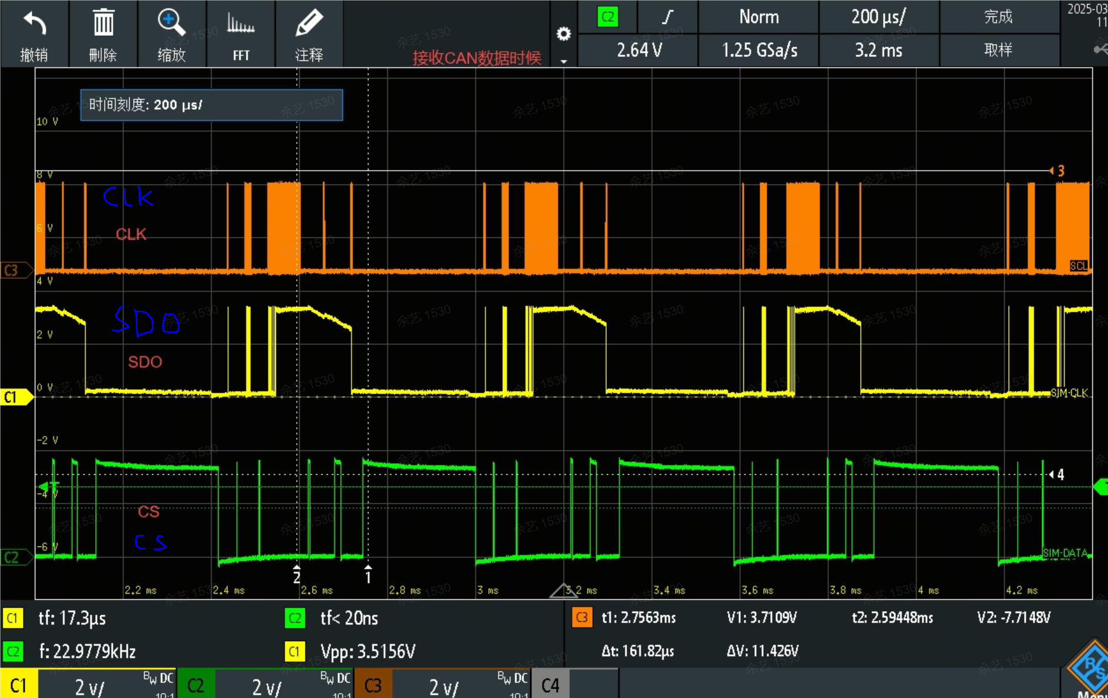Click the Δt: 161.82µs cursor readout

(637, 651)
